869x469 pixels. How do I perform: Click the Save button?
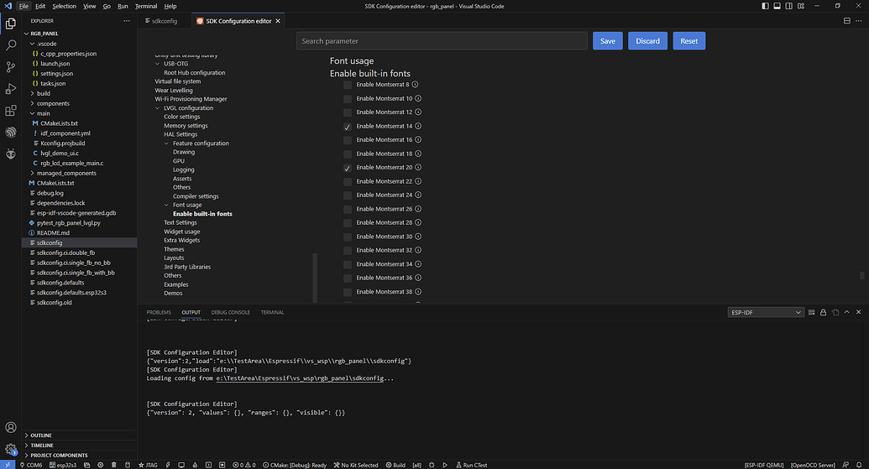(607, 41)
